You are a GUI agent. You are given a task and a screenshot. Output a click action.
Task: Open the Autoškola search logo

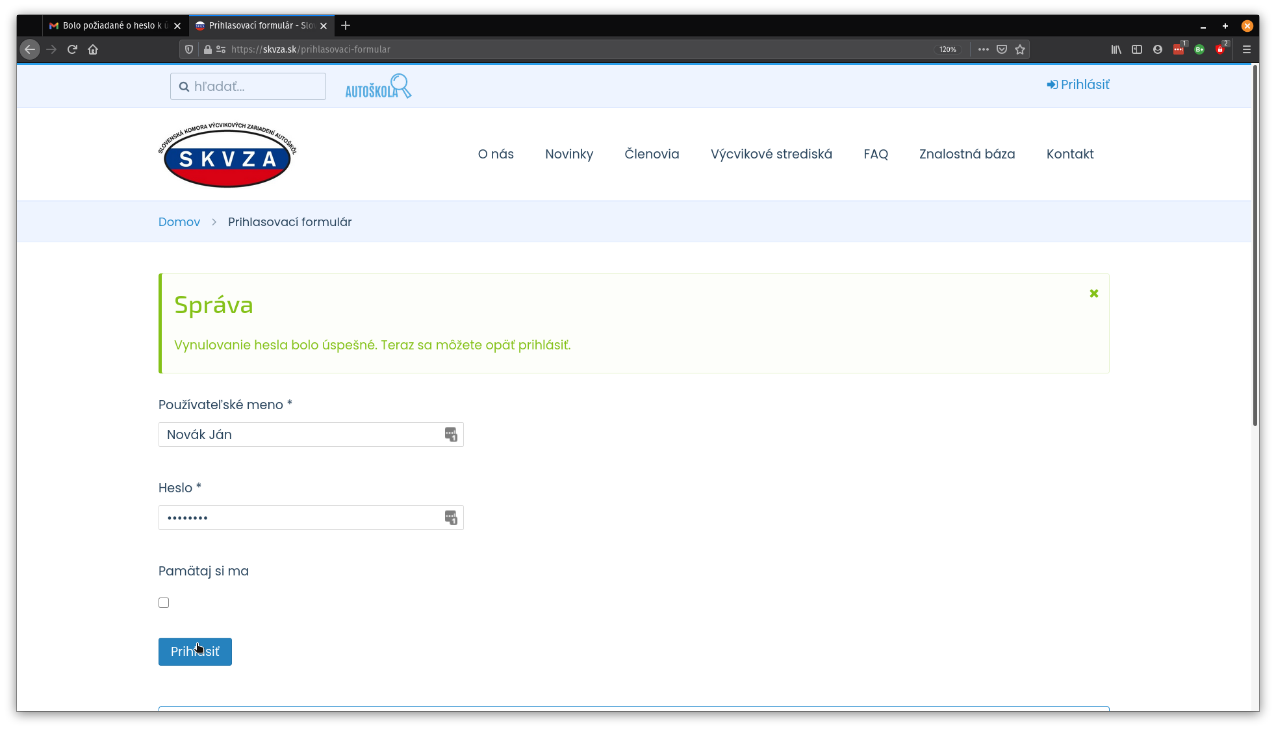(378, 86)
